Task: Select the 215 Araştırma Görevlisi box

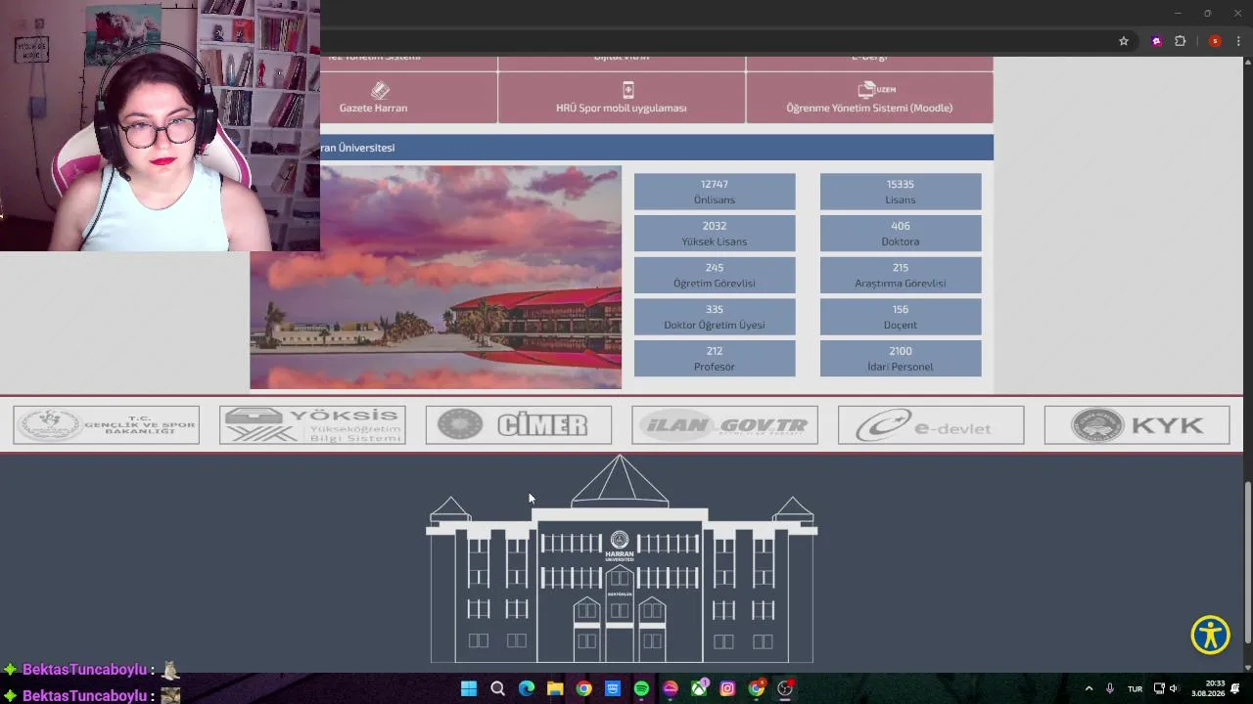Action: 901,276
